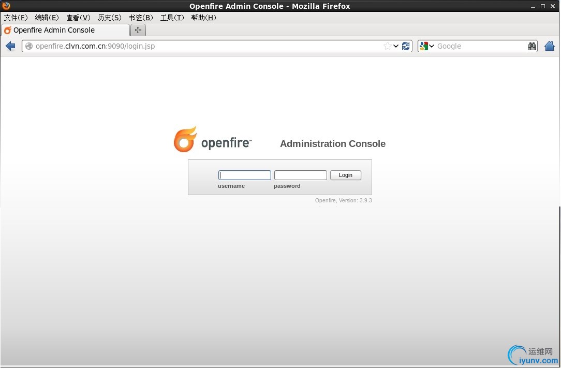Click the Openfire, Version: 3.9.3 text
The height and width of the screenshot is (369, 561).
[344, 200]
